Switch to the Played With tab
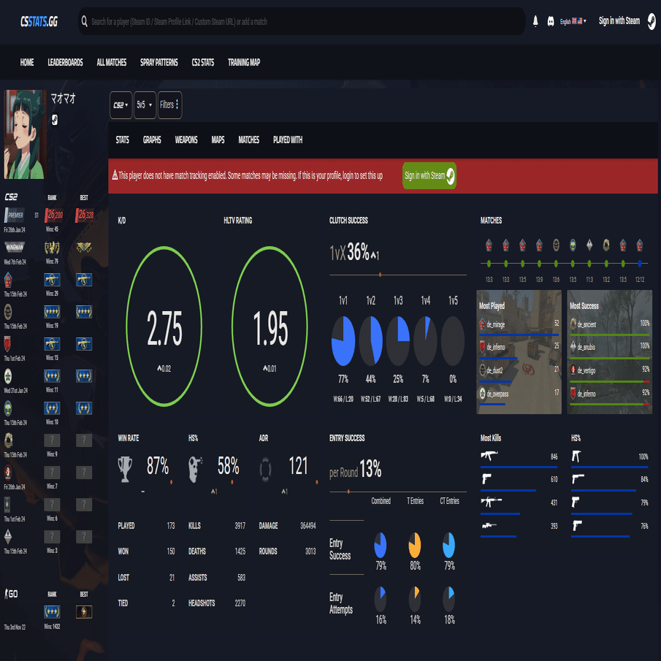The width and height of the screenshot is (661, 661). click(288, 140)
